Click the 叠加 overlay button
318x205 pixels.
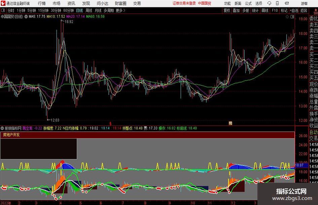(236, 10)
